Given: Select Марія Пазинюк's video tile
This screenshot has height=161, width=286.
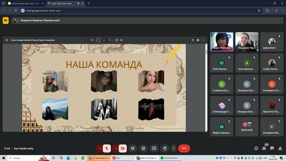Looking at the screenshot, I should point(221,42).
